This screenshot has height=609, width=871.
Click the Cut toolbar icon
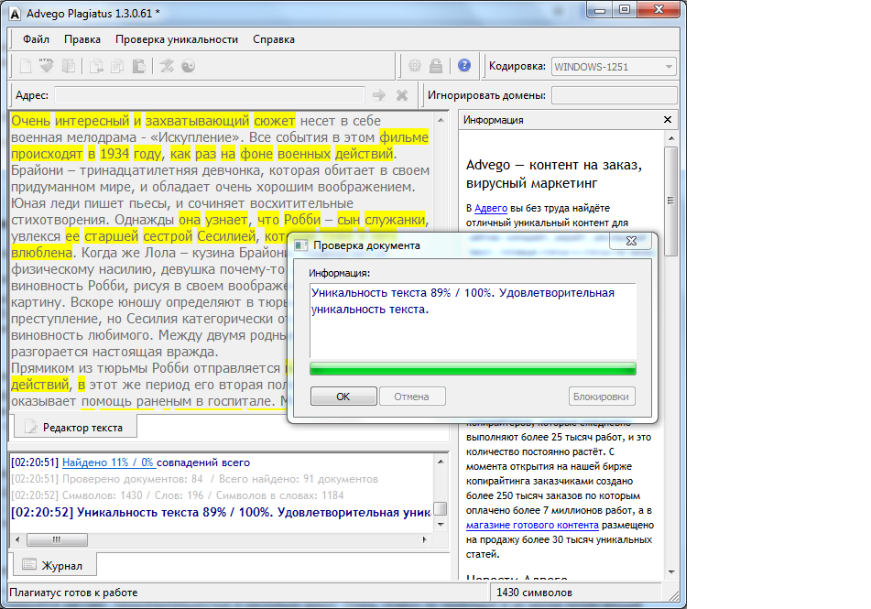click(x=97, y=66)
